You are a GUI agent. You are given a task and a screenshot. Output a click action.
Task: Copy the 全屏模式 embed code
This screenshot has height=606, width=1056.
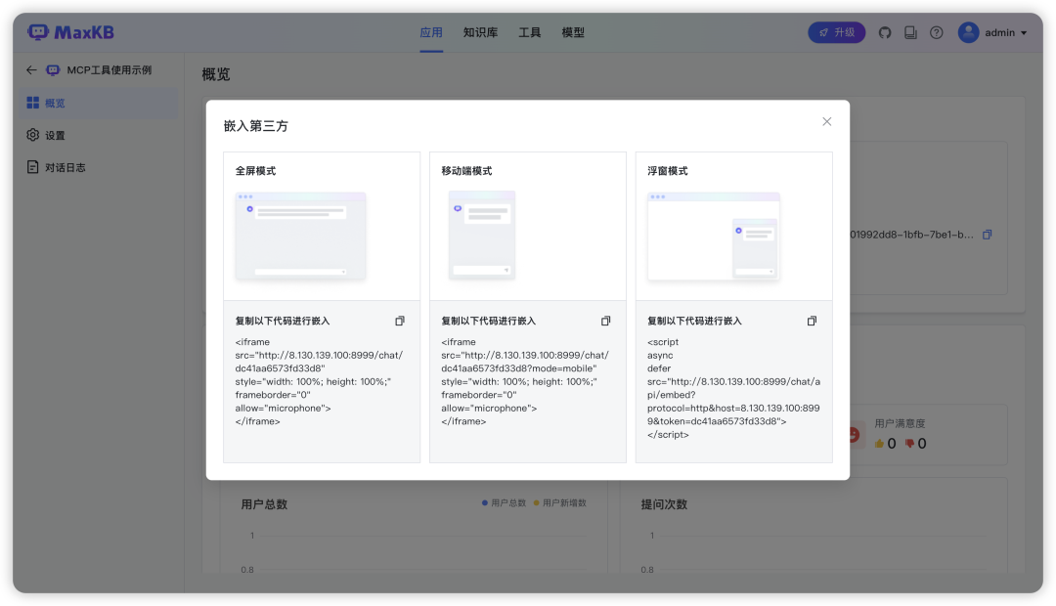coord(399,322)
